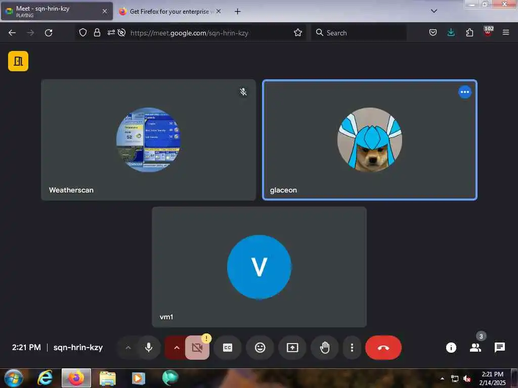Expand audio settings chevron beside microphone
The image size is (518, 388).
coord(128,348)
